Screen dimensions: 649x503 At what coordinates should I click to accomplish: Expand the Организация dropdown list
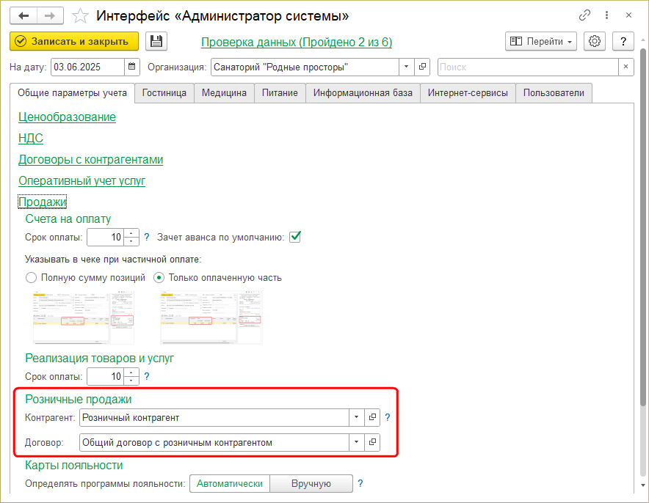(x=407, y=67)
